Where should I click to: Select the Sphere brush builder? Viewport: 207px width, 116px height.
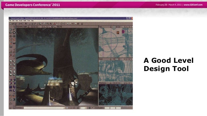(11, 75)
